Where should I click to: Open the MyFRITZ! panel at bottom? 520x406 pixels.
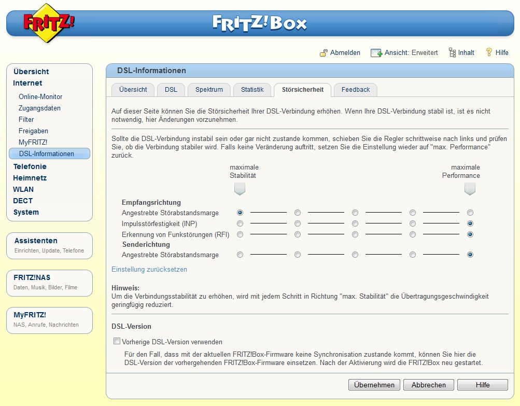click(x=49, y=320)
